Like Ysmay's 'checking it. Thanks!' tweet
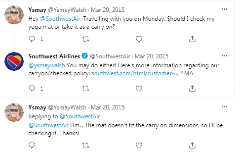Screen dimensions: 240x154 point(139,145)
